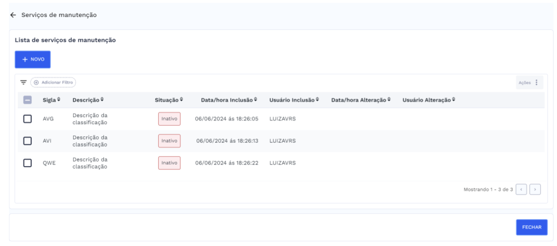Click Adicionar Filtro chip

tap(53, 82)
